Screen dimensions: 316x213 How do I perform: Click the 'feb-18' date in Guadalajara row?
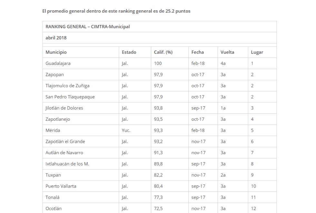coord(198,63)
